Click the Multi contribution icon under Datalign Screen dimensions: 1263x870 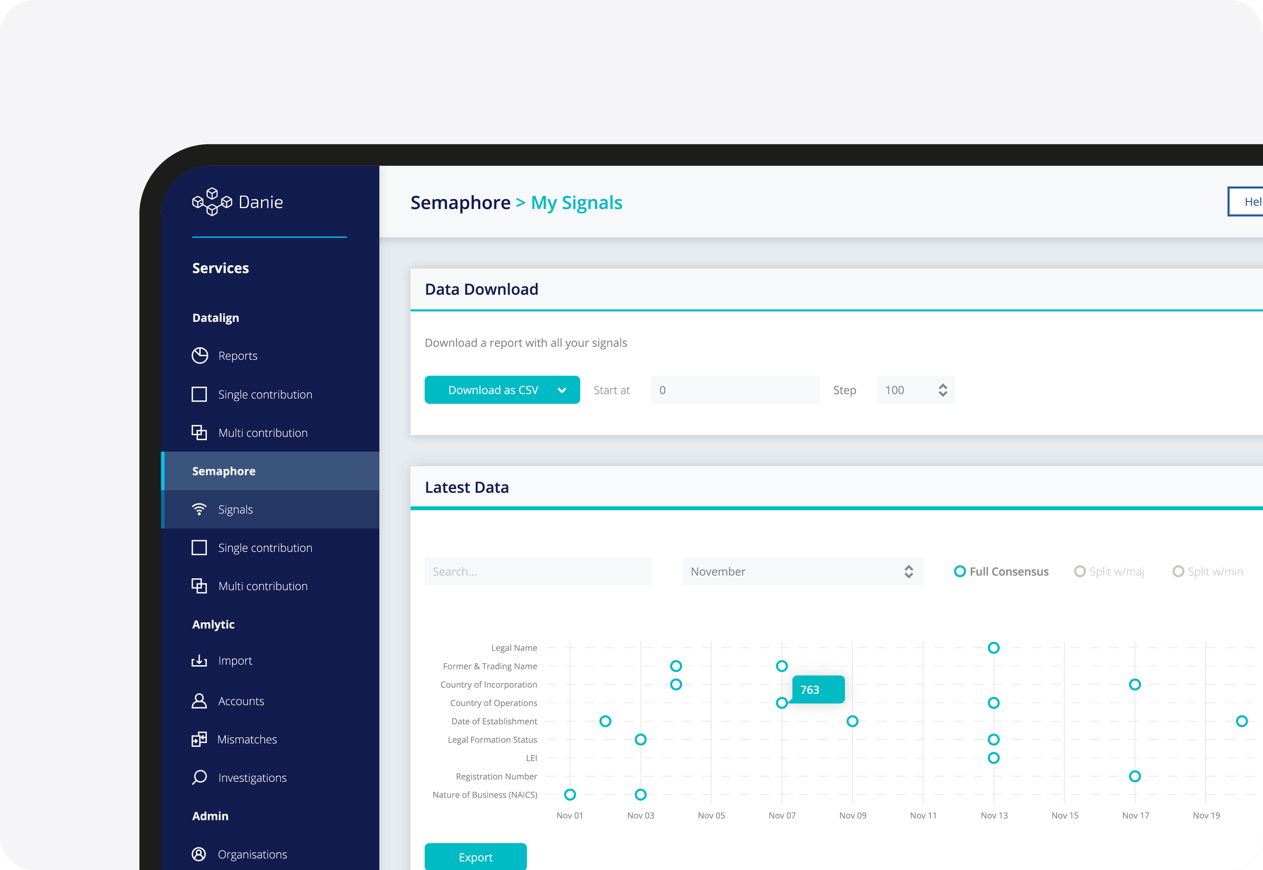199,433
